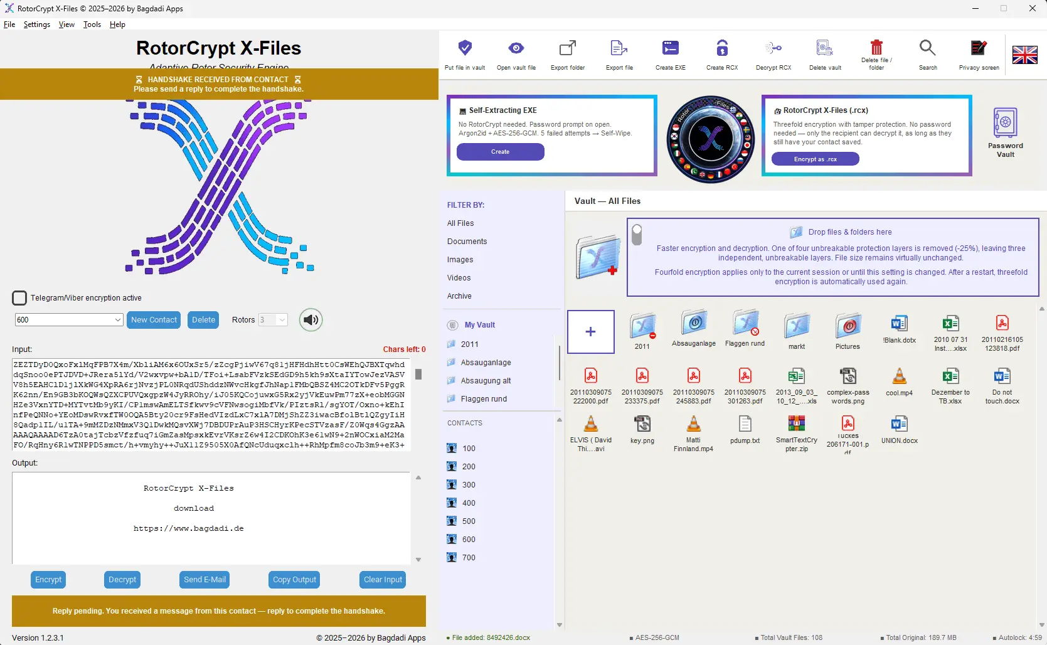
Task: Click the Clear Input button
Action: point(383,580)
